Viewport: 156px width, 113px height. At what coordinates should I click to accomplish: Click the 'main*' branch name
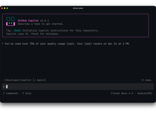click(x=41, y=80)
